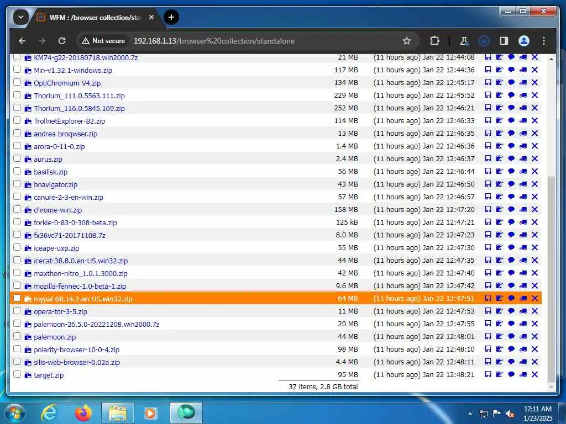Launch Internet Explorer from taskbar
The height and width of the screenshot is (424, 566).
tap(49, 413)
